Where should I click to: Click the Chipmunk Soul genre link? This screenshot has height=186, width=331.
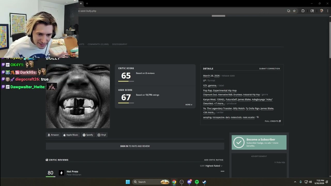click(x=210, y=95)
